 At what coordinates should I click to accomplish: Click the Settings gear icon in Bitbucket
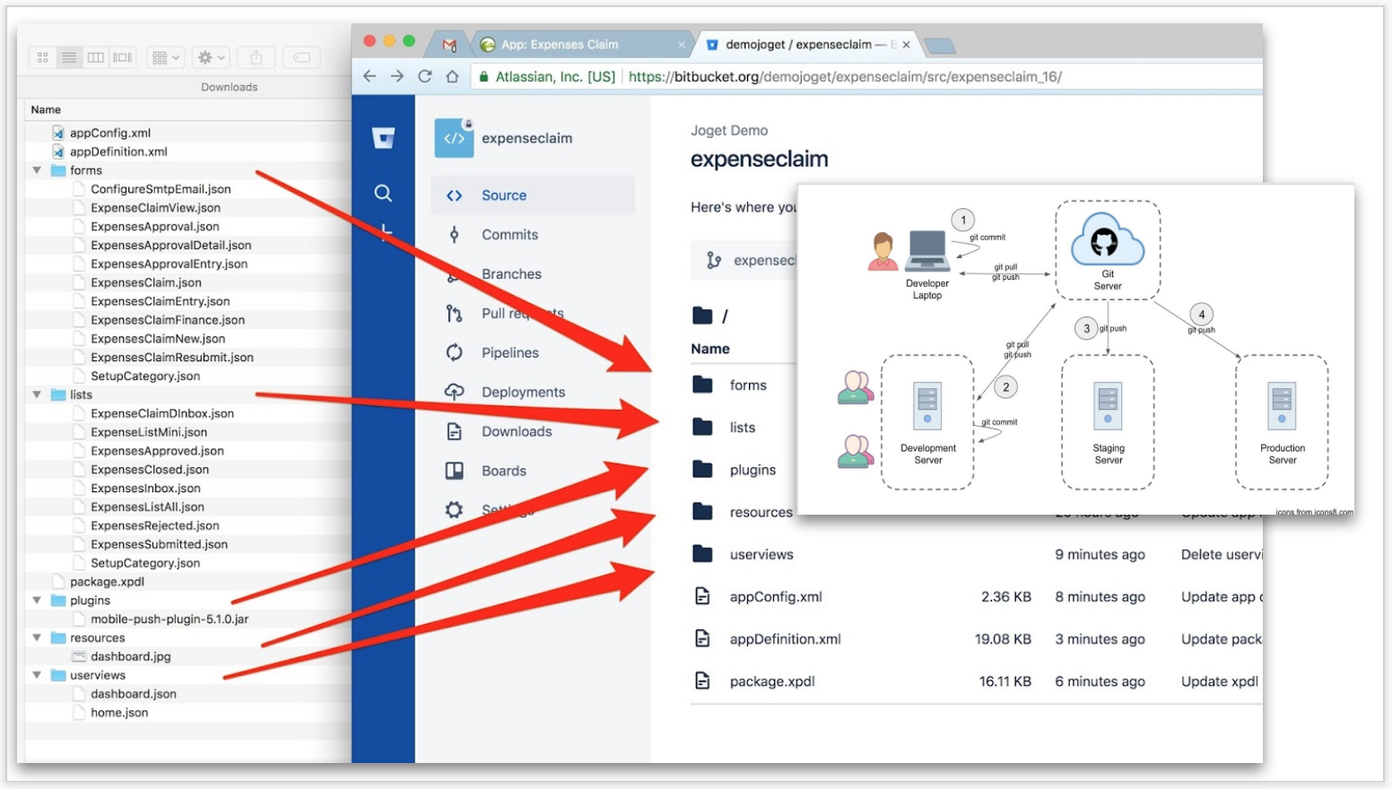pyautogui.click(x=454, y=510)
